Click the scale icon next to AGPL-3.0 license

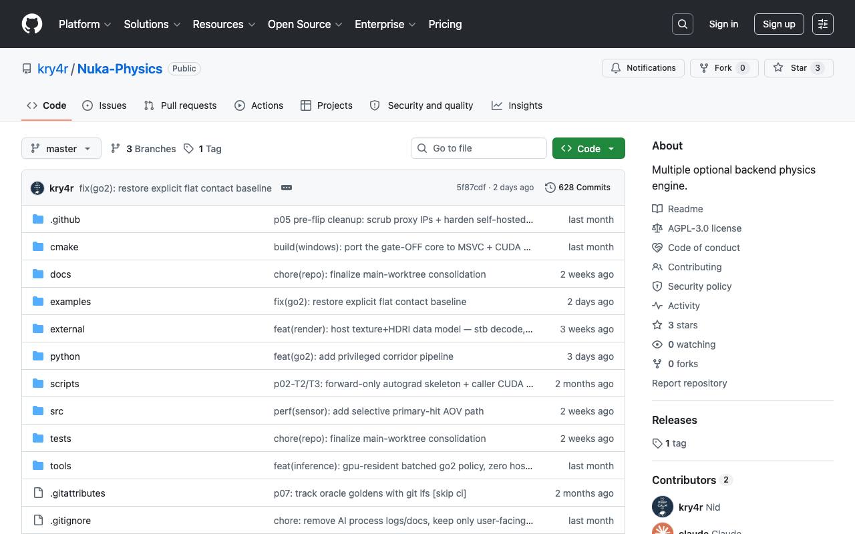pos(657,228)
